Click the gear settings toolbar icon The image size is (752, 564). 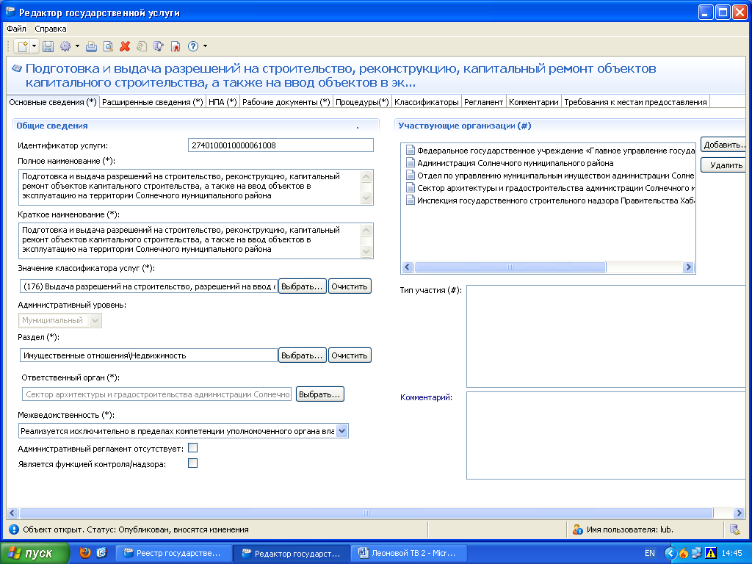[65, 46]
